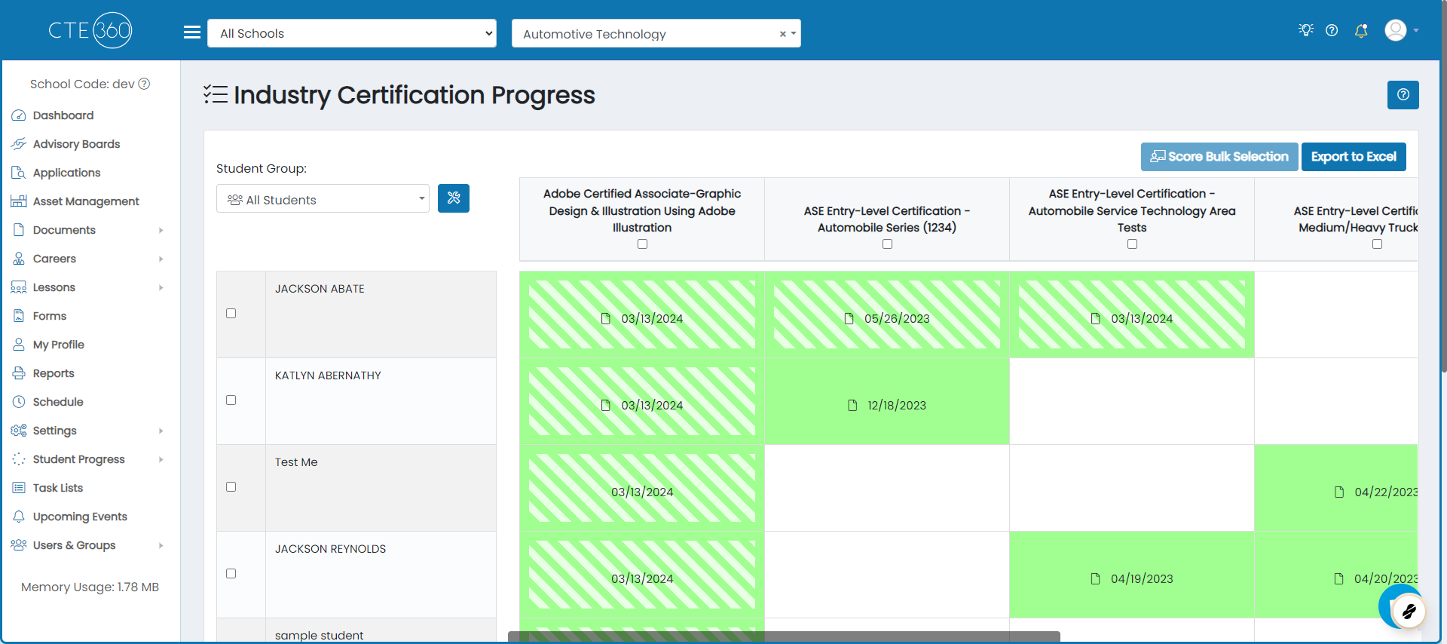Click Jackson Abate's 05/26/2023 document icon

pos(849,318)
